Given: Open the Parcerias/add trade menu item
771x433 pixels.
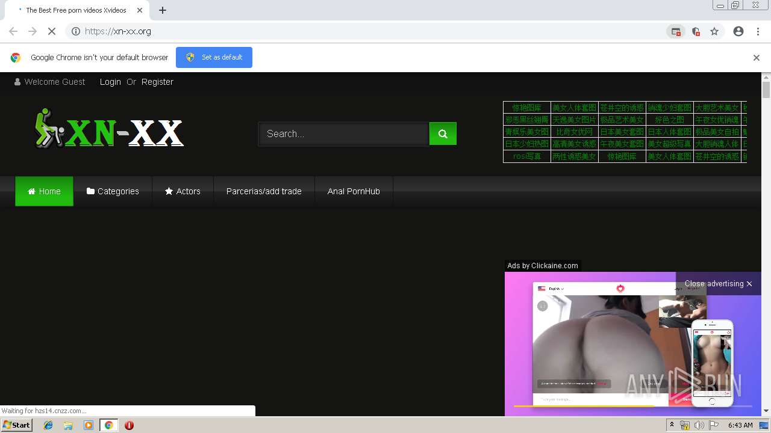Looking at the screenshot, I should pyautogui.click(x=264, y=191).
